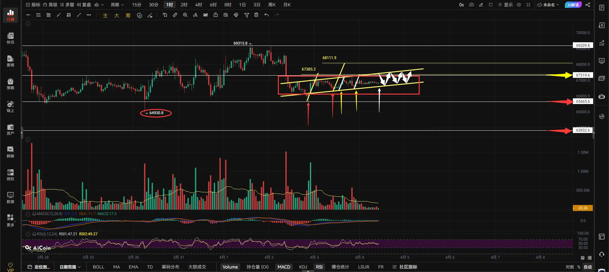Open the 显示 display options menu
Image resolution: width=609 pixels, height=272 pixels.
[506, 5]
